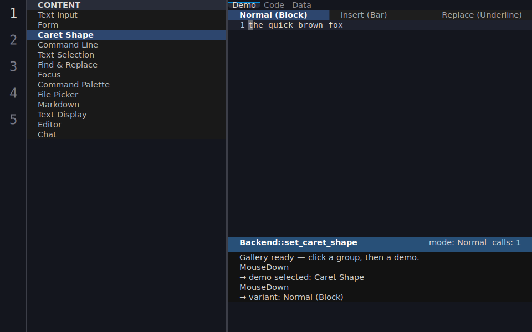The width and height of the screenshot is (532, 332).
Task: Open the Focus demo
Action: (x=126, y=75)
